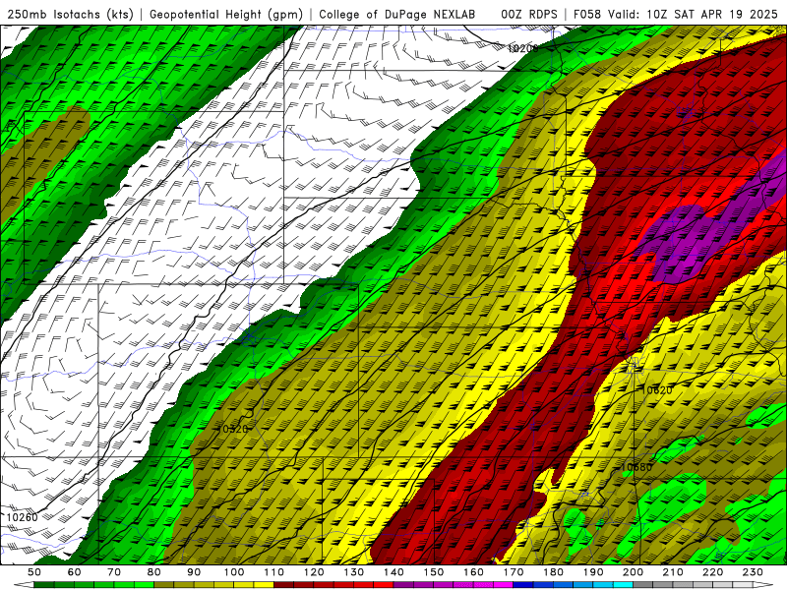Click the 230 value on the color scale
This screenshot has width=787, height=590.
click(x=753, y=572)
